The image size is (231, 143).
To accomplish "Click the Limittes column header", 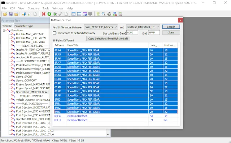I will click(170, 45).
